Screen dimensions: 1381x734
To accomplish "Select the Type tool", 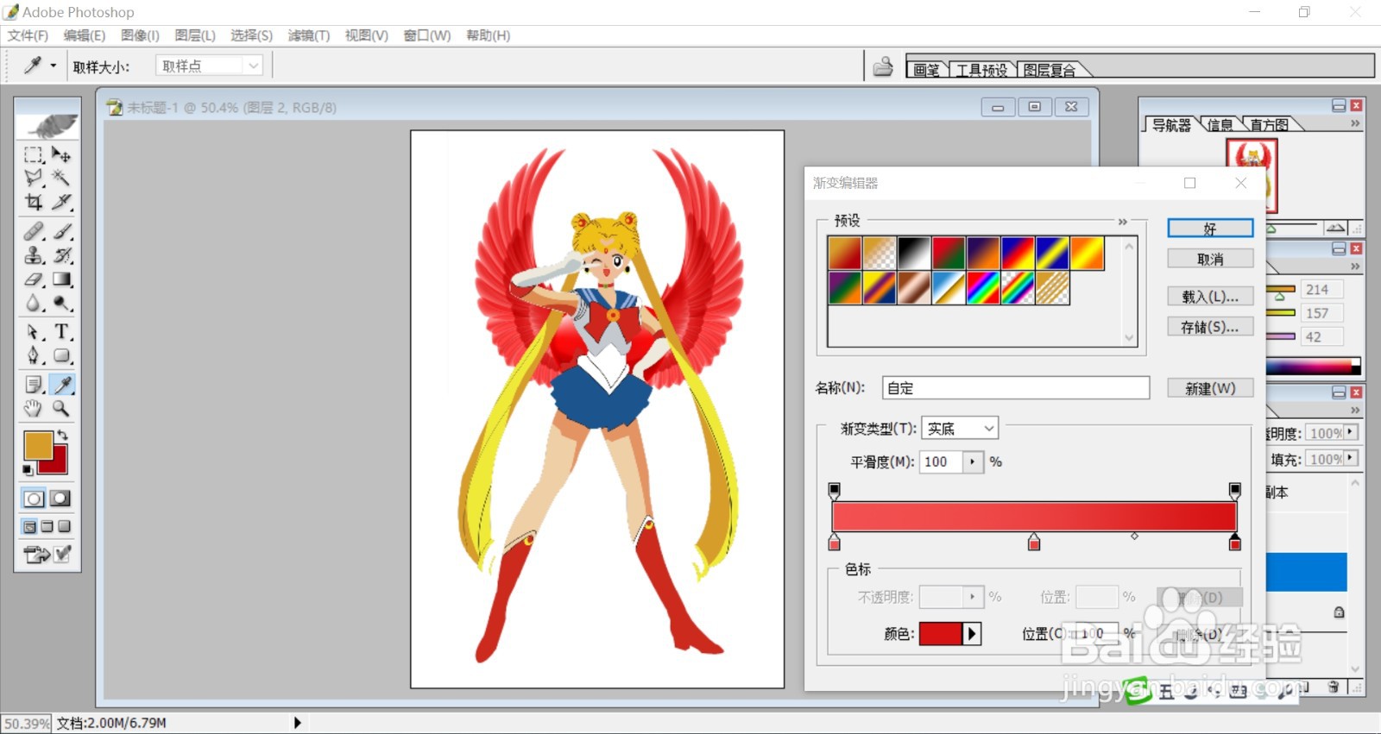I will (61, 332).
